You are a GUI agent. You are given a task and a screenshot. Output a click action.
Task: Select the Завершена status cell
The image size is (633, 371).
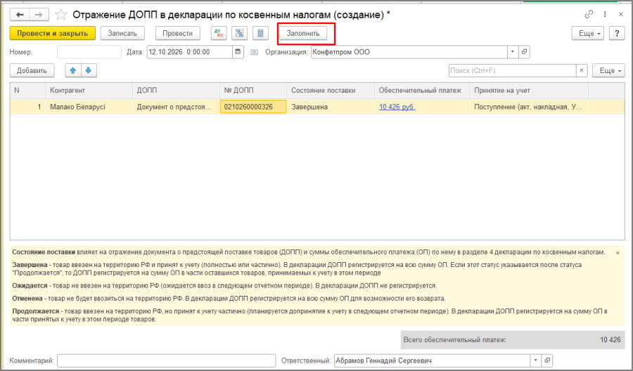point(331,107)
